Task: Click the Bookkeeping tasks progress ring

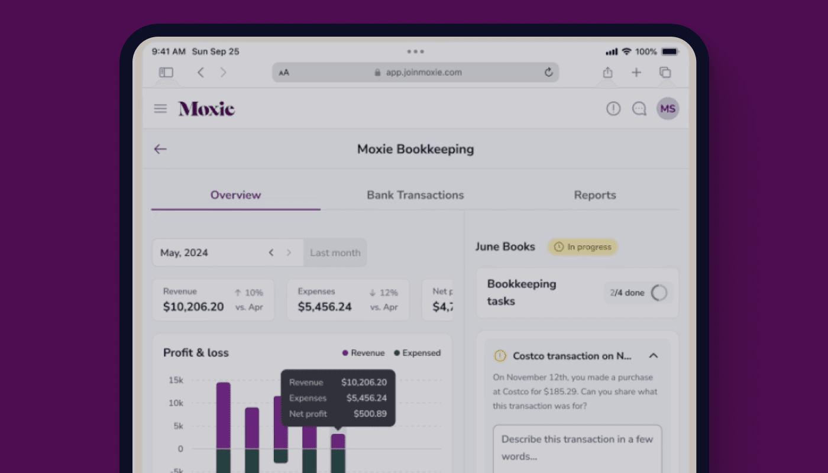Action: pyautogui.click(x=659, y=293)
